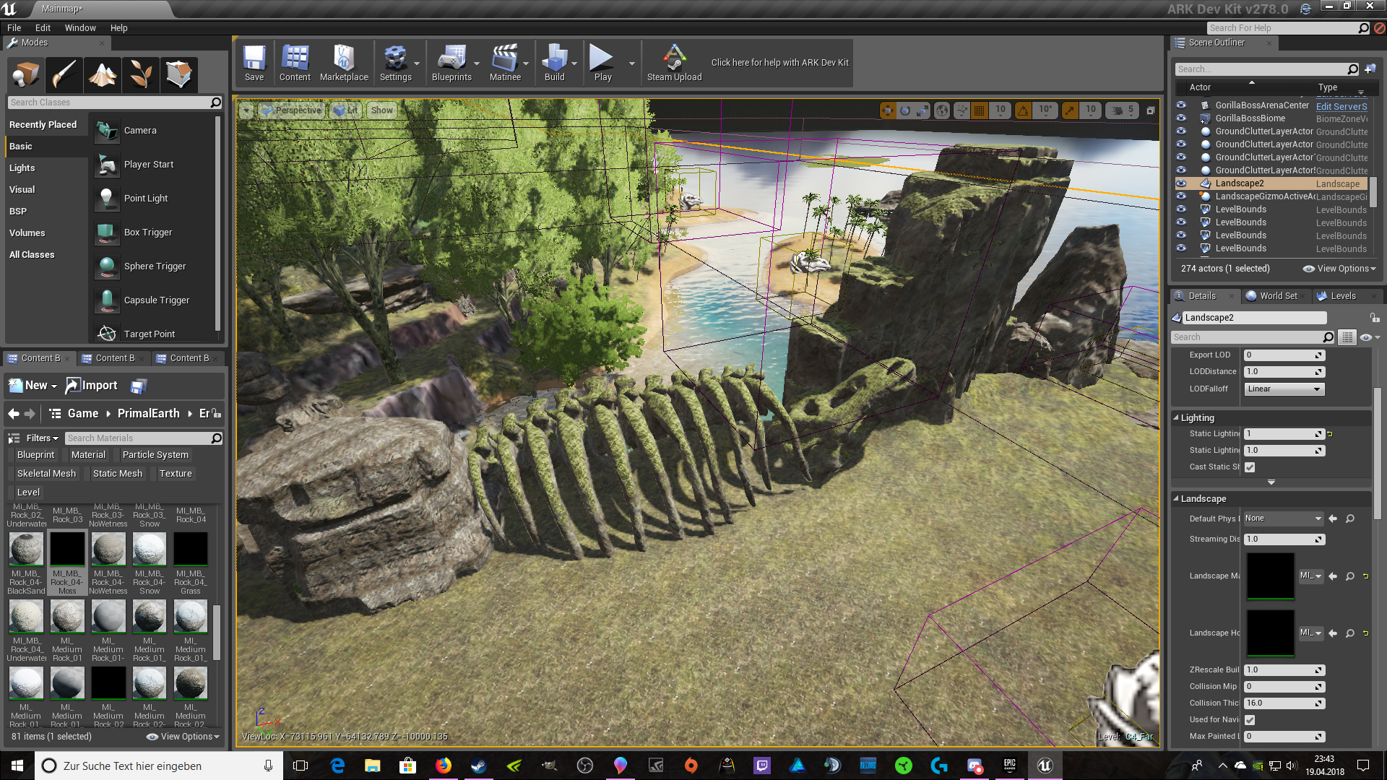The image size is (1387, 780).
Task: Toggle grid snapping in viewport
Action: 980,110
